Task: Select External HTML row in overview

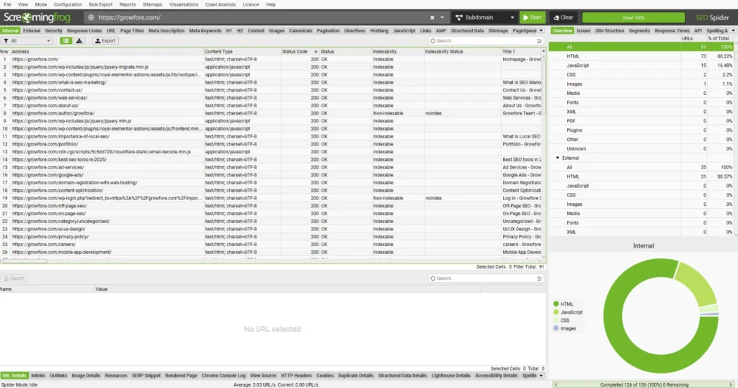Action: pos(642,176)
